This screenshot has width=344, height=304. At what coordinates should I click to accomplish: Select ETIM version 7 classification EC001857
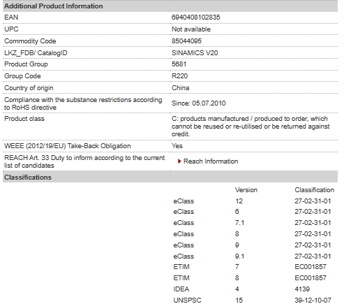click(311, 267)
